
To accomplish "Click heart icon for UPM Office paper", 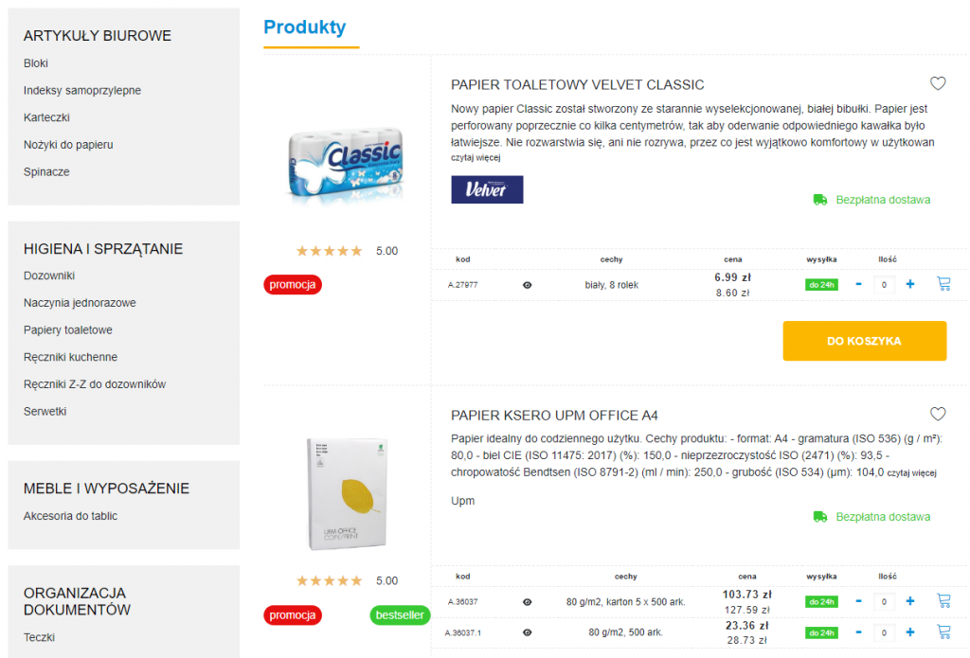I will (938, 415).
